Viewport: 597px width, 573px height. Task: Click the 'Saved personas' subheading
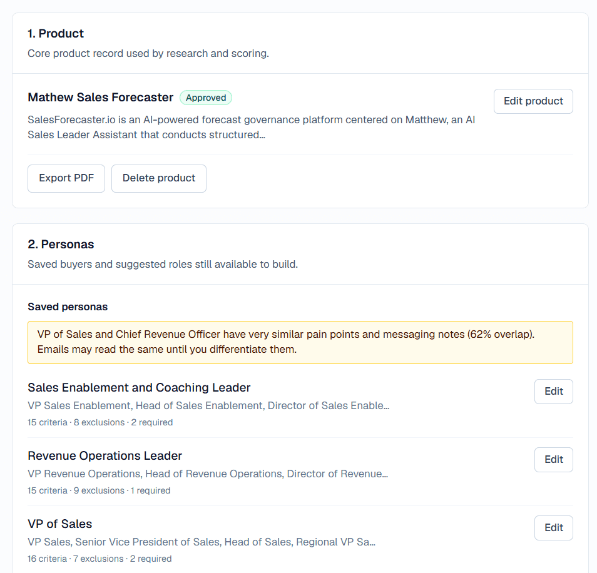pos(68,307)
